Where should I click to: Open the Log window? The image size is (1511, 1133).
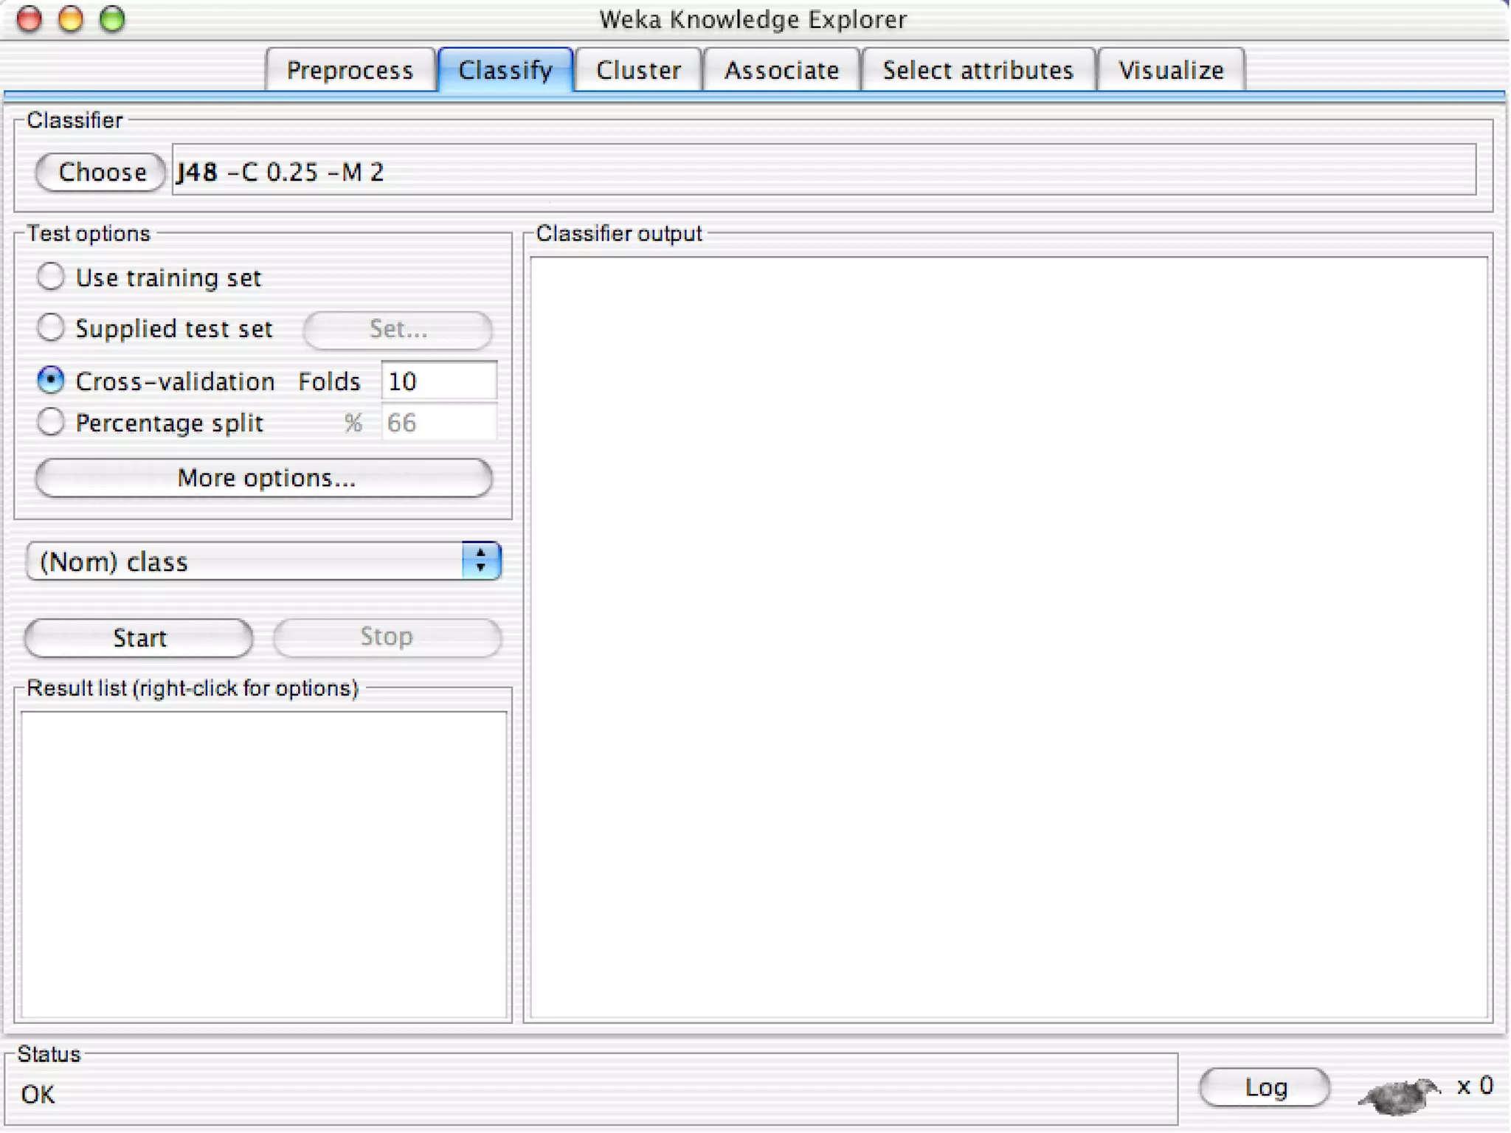click(1265, 1087)
